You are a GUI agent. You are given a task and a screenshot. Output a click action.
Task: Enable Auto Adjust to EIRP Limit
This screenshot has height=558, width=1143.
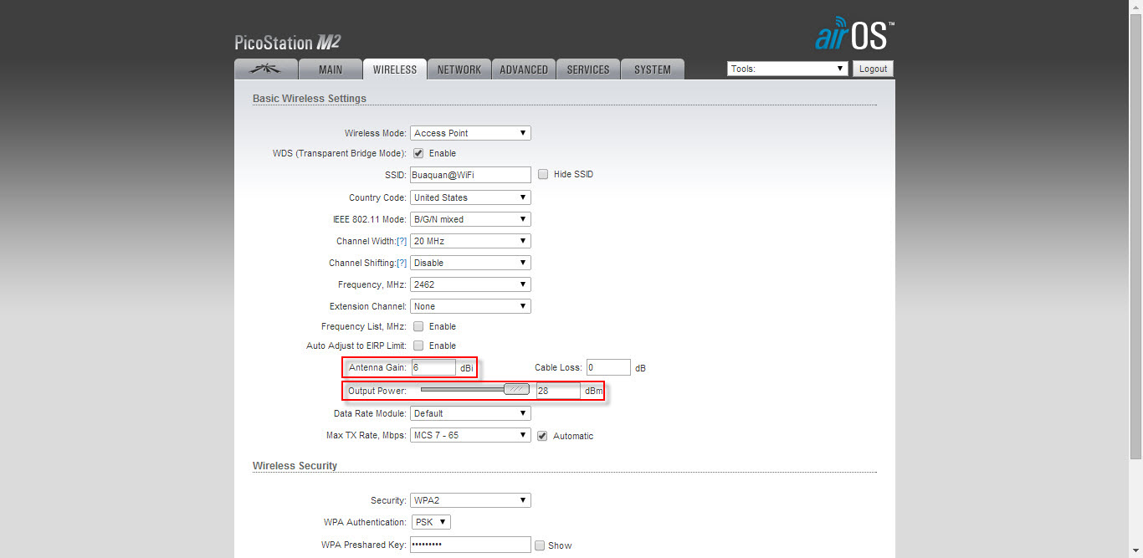click(x=418, y=346)
